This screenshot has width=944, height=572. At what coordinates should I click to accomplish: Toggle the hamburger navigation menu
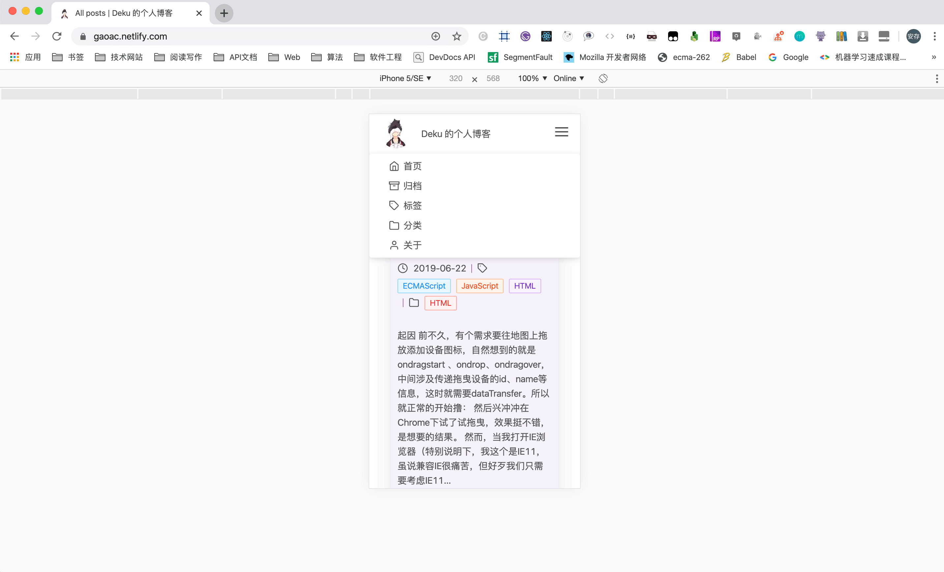click(561, 132)
